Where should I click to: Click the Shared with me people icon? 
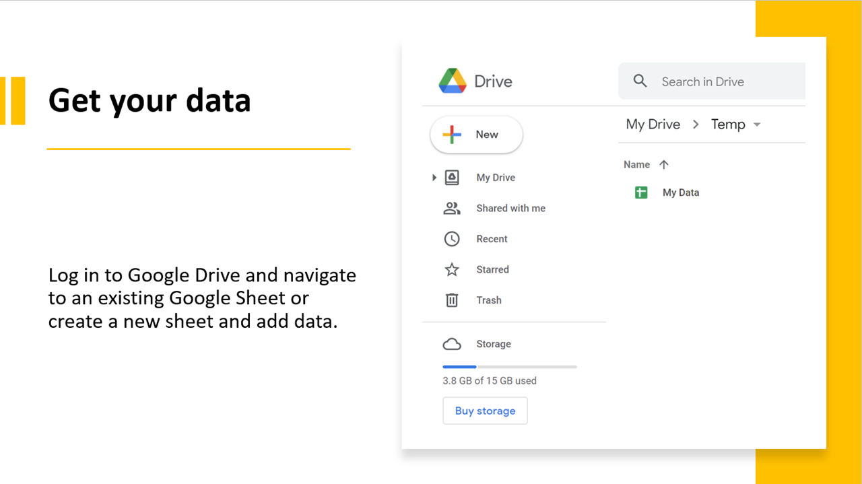(452, 209)
